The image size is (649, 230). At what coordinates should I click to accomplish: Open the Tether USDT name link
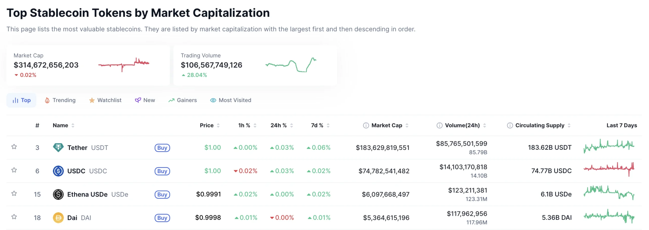[x=88, y=147]
